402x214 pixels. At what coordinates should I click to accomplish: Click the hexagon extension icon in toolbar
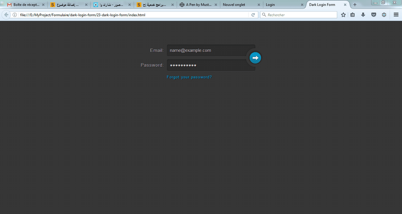(384, 15)
